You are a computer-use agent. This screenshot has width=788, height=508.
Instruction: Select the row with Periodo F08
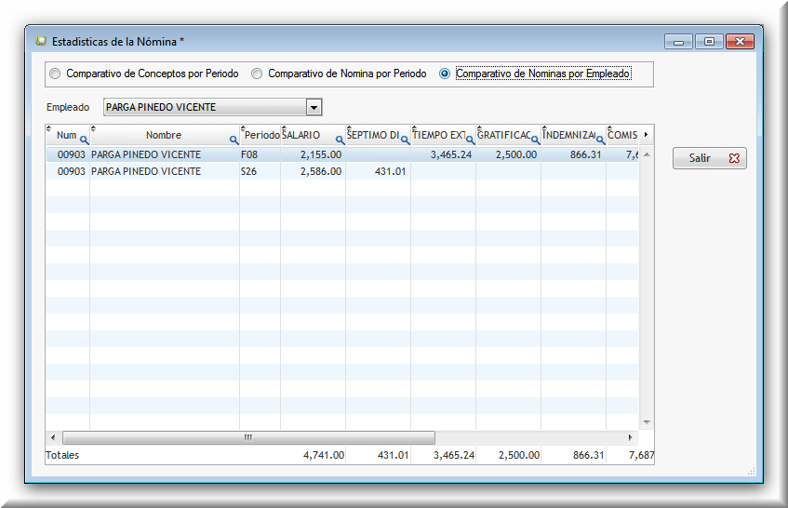click(342, 154)
